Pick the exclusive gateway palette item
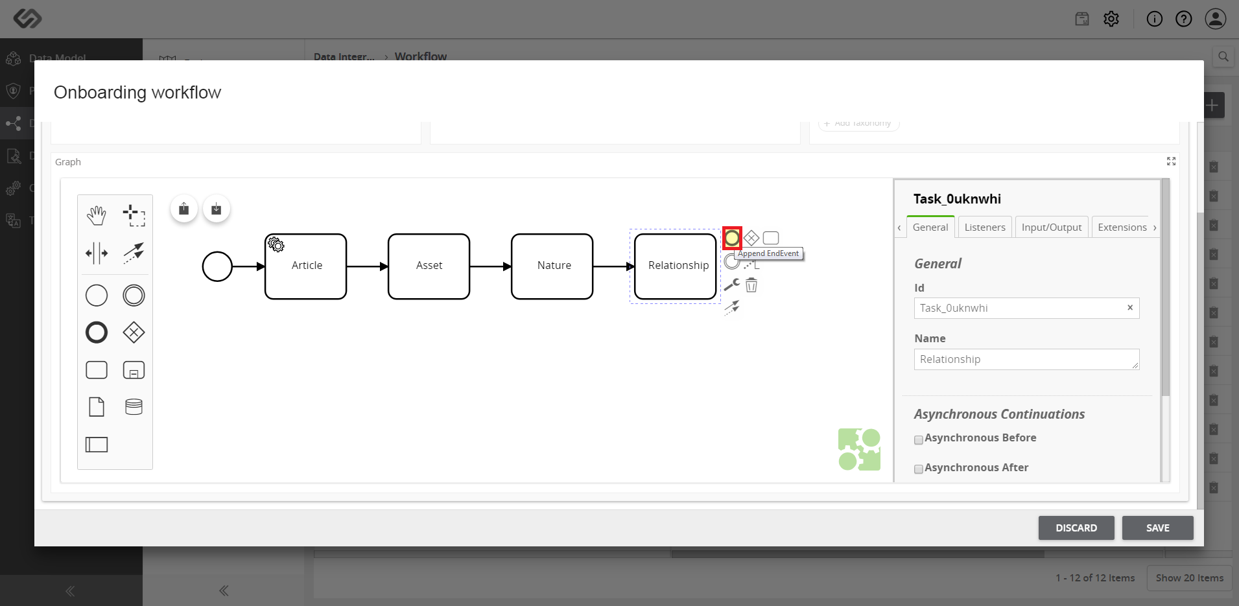Viewport: 1239px width, 606px height. pos(134,332)
